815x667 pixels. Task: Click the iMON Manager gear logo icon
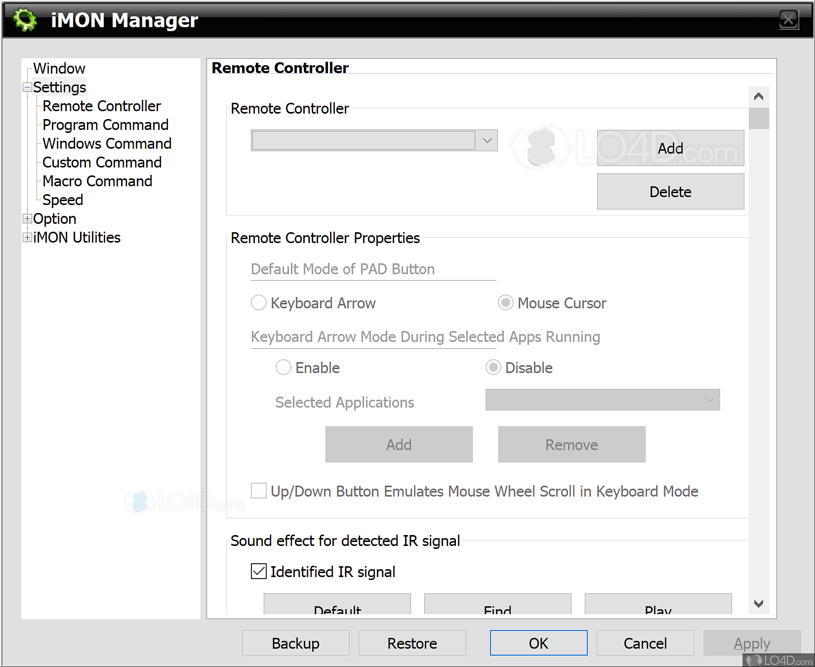[25, 20]
